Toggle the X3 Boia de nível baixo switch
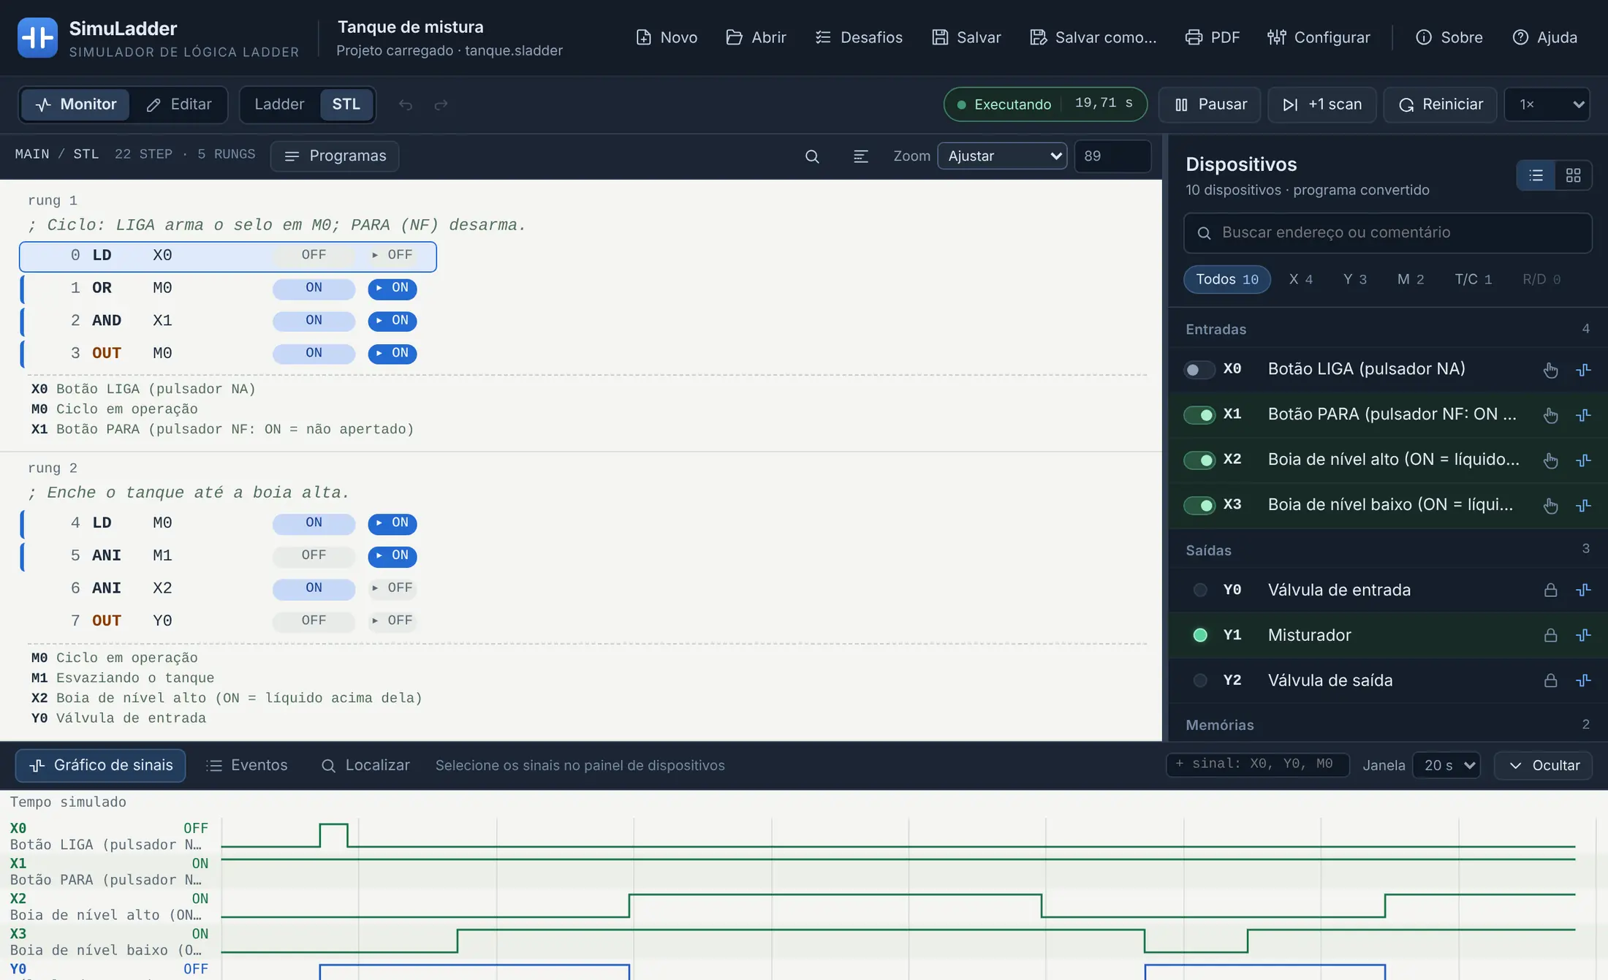 click(1199, 506)
